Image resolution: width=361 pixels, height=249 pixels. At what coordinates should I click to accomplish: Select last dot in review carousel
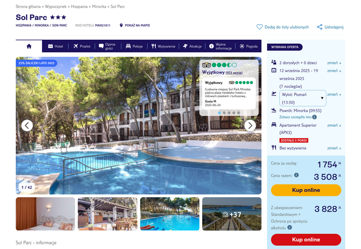pos(239,113)
